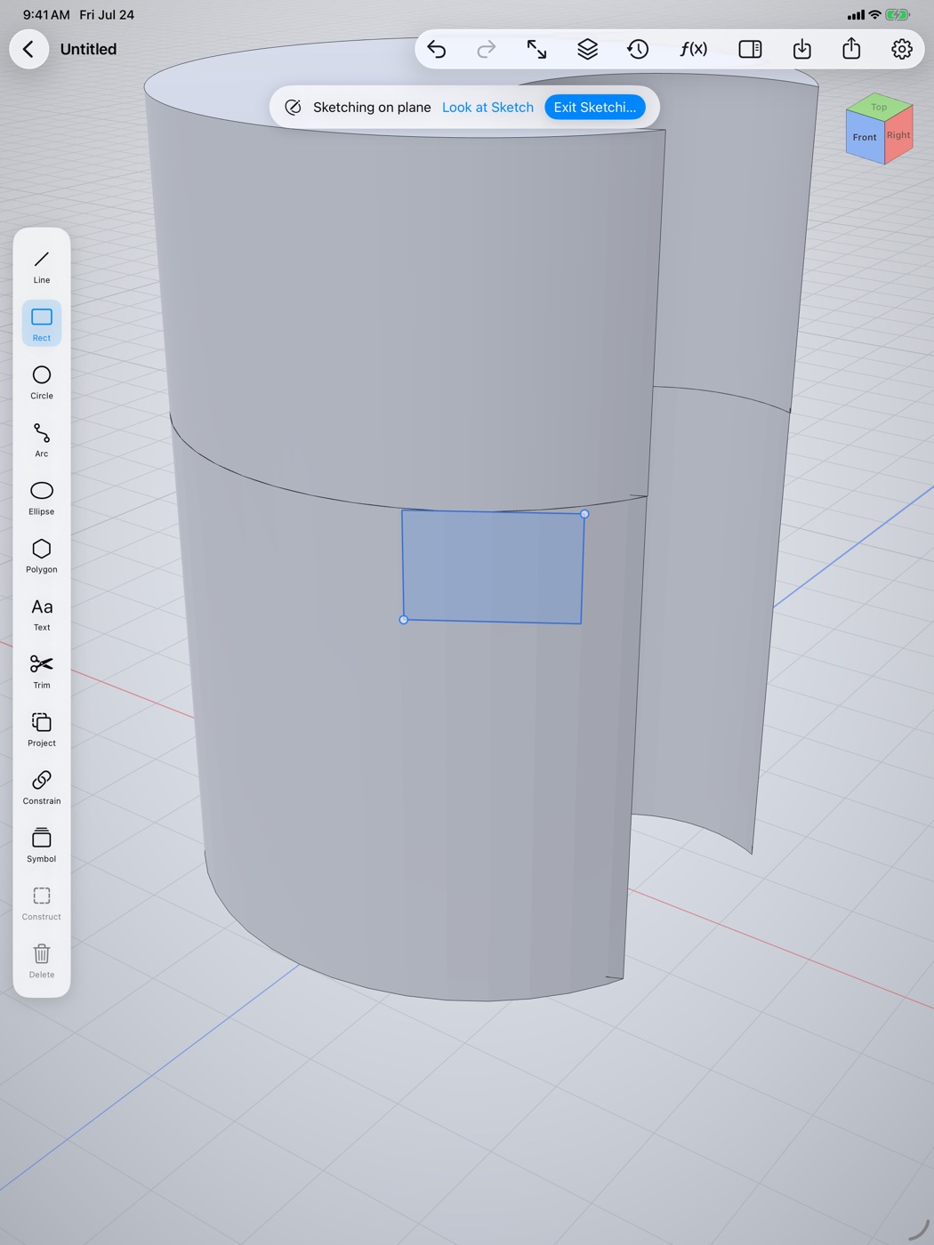This screenshot has width=934, height=1245.
Task: Choose the Polygon tool
Action: point(42,554)
